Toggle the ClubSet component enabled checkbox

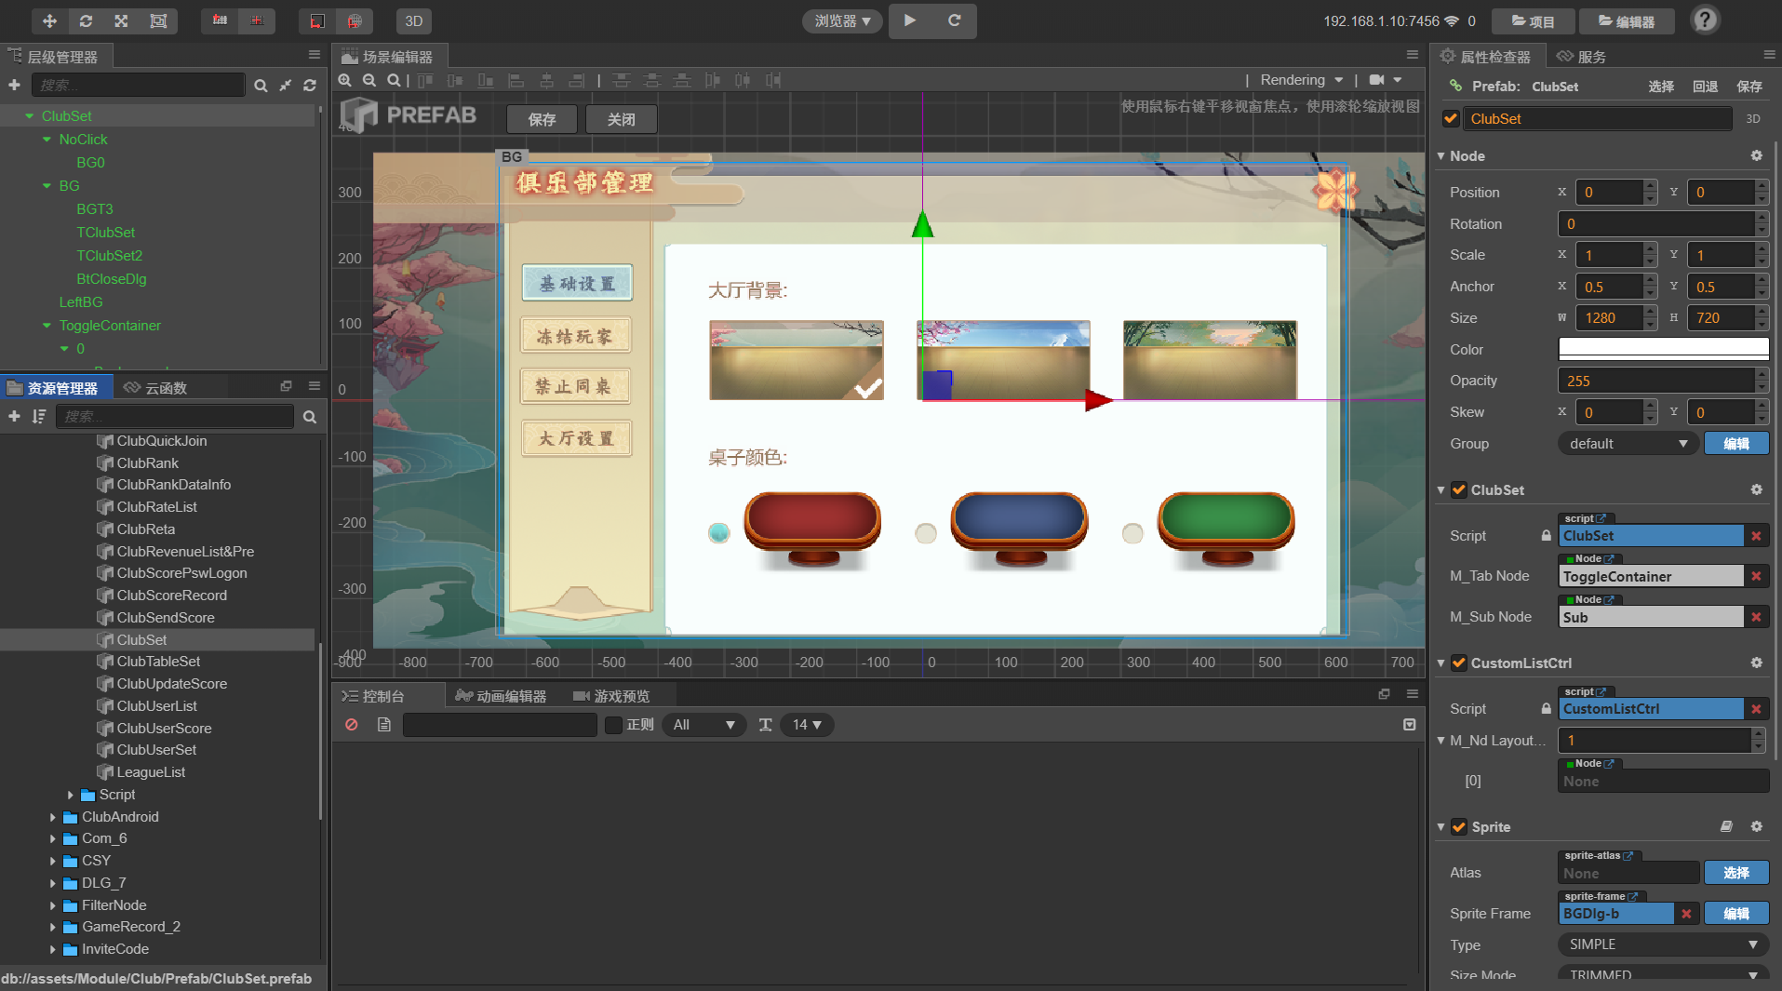[x=1459, y=489]
